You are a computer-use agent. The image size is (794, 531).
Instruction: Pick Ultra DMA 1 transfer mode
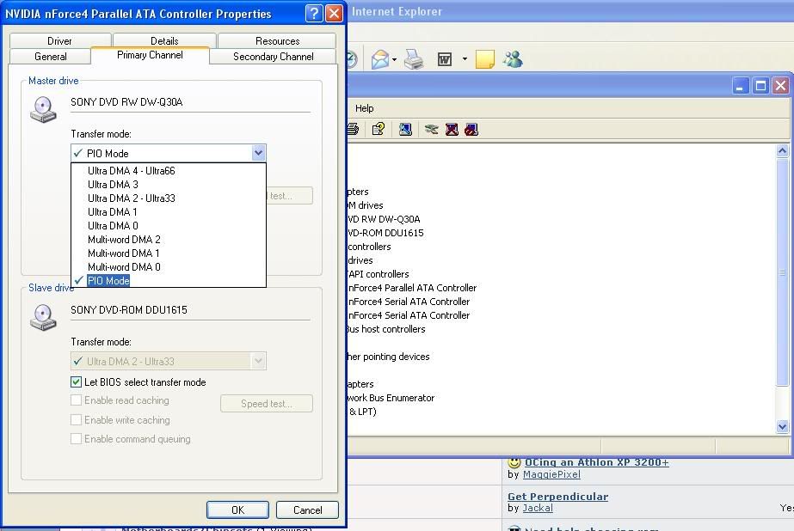[169, 211]
